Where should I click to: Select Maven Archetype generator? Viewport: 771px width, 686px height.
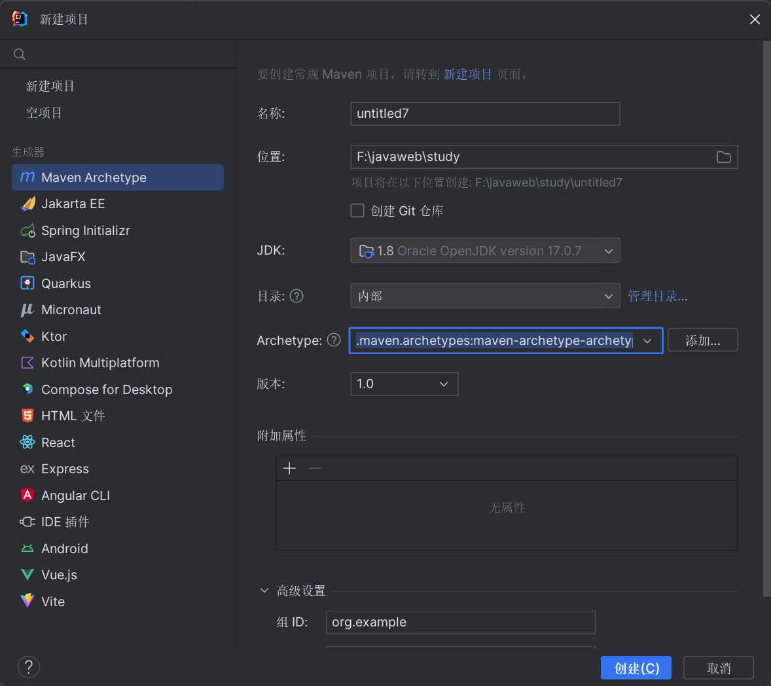(x=118, y=177)
